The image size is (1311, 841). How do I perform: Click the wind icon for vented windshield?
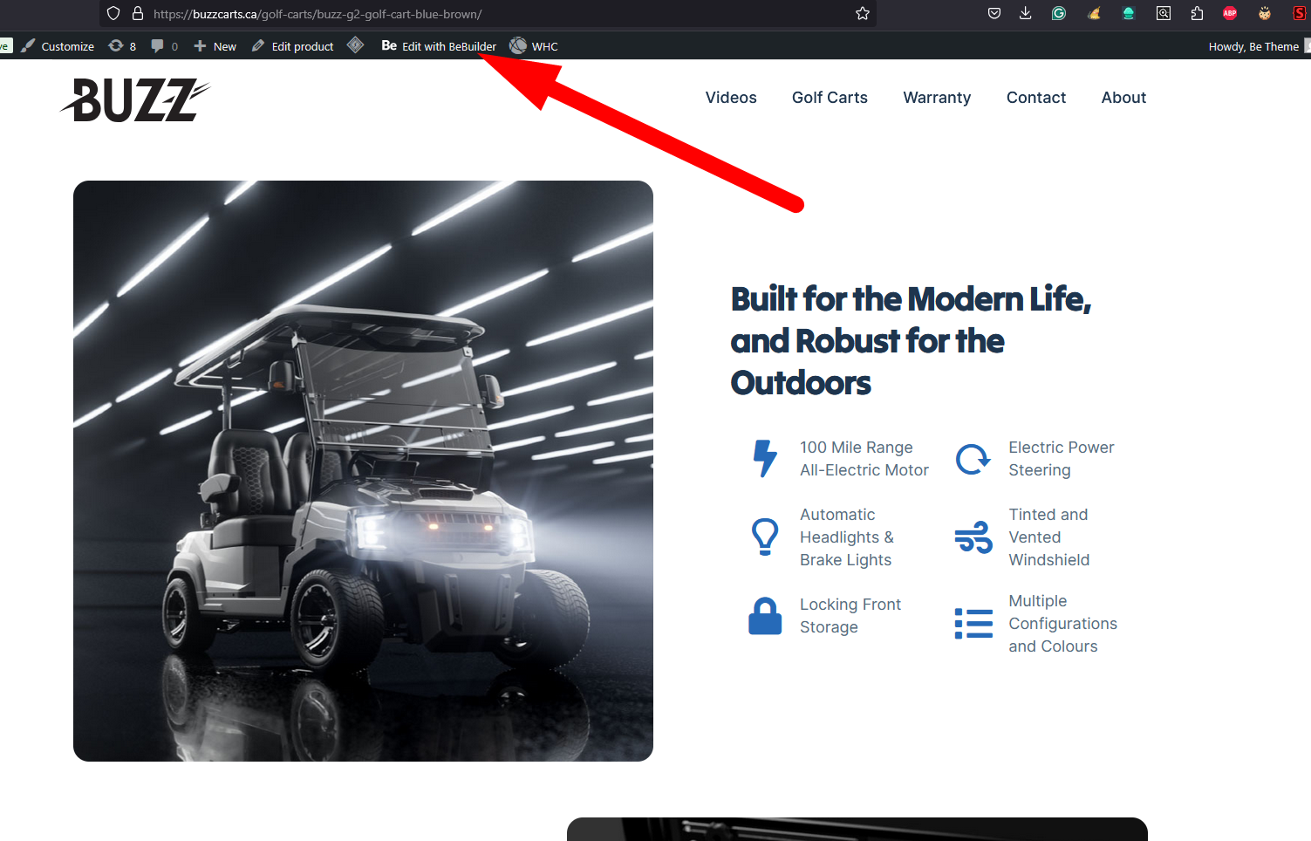[973, 537]
